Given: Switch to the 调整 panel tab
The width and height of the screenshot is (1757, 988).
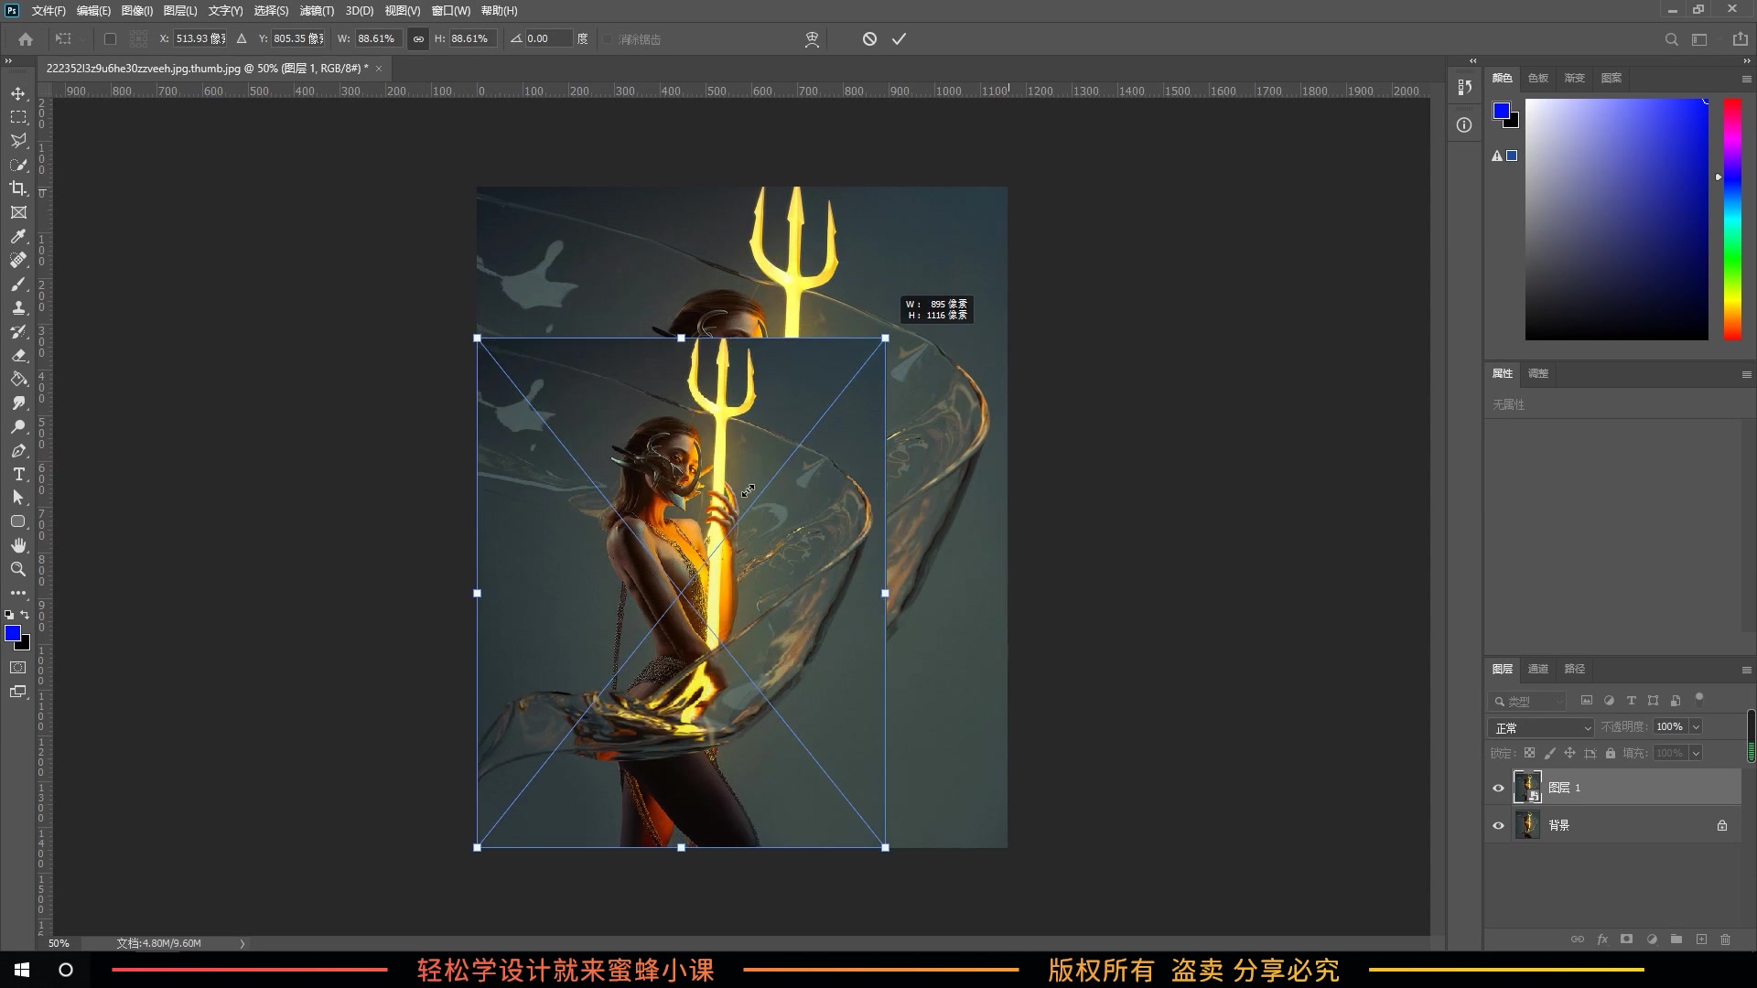Looking at the screenshot, I should pos(1538,373).
